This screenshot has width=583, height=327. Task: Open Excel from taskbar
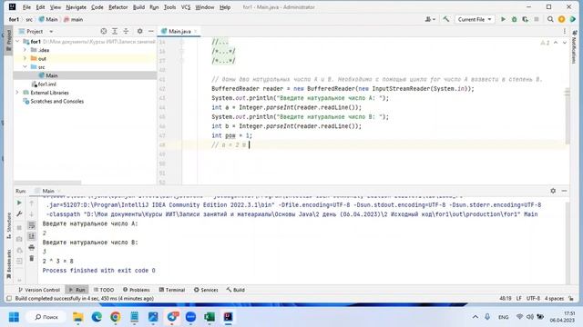(x=210, y=317)
